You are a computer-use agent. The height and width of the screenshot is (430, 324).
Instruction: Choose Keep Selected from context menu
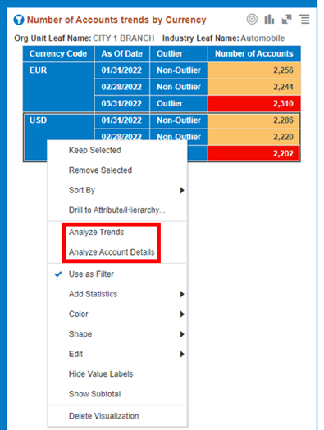[117, 150]
